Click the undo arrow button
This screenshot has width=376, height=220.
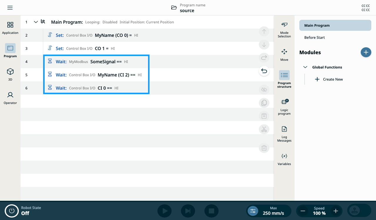264,71
